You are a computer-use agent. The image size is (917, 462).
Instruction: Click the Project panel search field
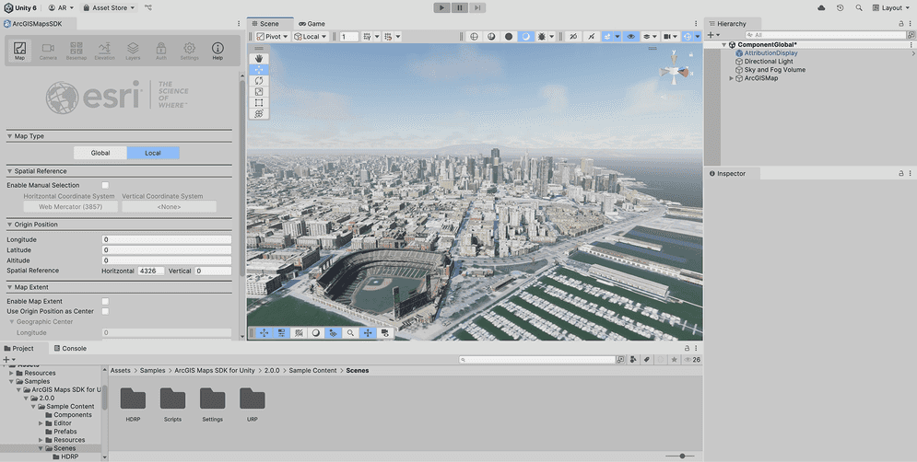(x=537, y=360)
